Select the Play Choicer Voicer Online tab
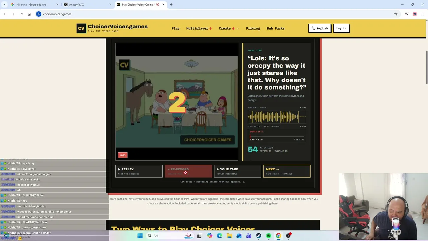428x241 pixels. [141, 5]
